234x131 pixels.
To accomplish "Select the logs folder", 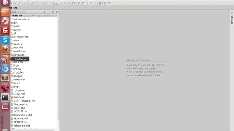I will pos(15,65).
